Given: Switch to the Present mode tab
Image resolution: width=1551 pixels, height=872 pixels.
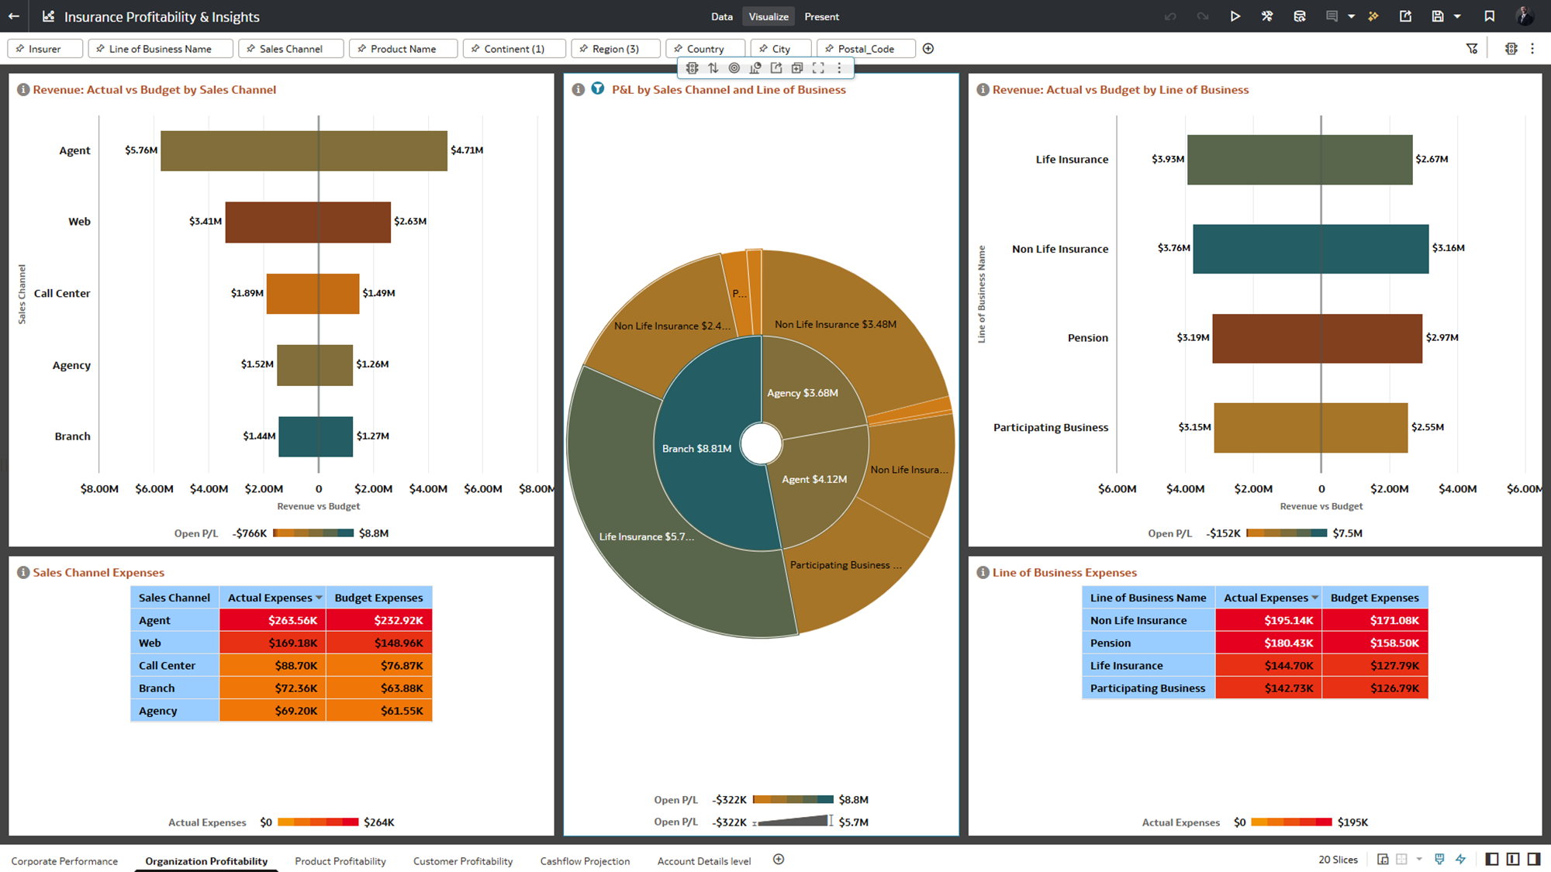Looking at the screenshot, I should click(x=821, y=16).
